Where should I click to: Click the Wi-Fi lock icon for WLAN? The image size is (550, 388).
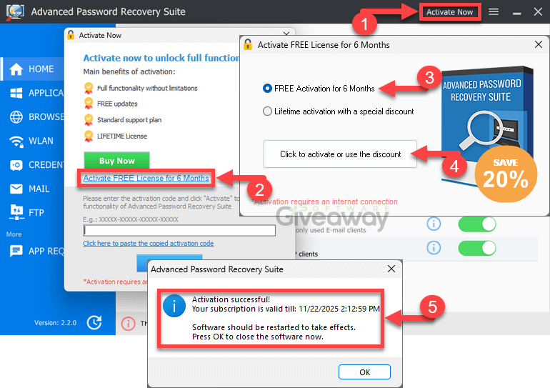pos(16,141)
